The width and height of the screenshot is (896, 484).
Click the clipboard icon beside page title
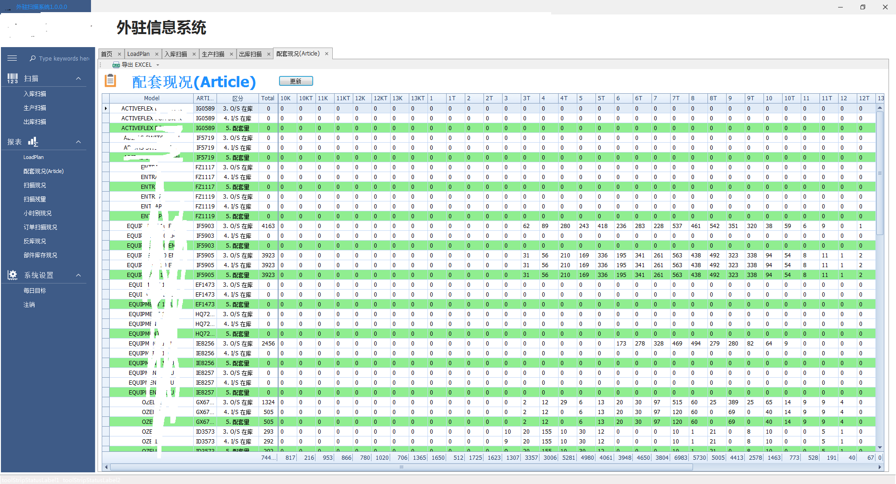click(110, 81)
